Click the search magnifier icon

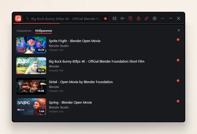click(27, 19)
